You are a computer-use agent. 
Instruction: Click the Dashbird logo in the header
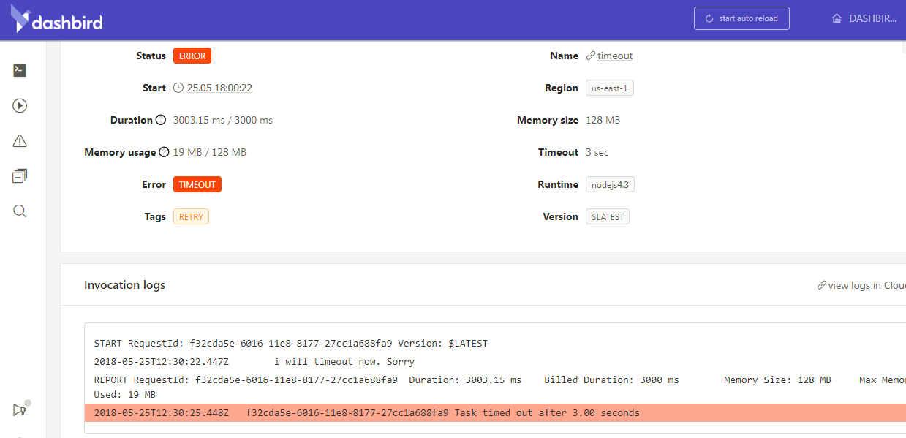point(57,19)
